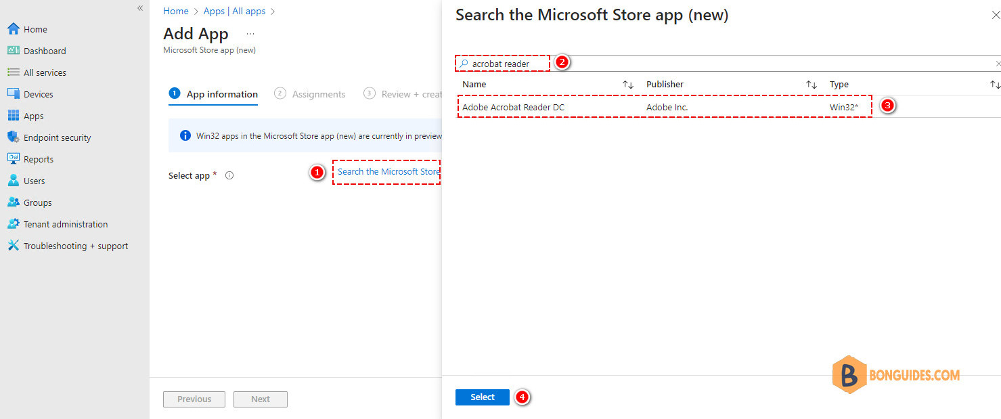Select the Review + create step tab
The image size is (1001, 419).
403,94
